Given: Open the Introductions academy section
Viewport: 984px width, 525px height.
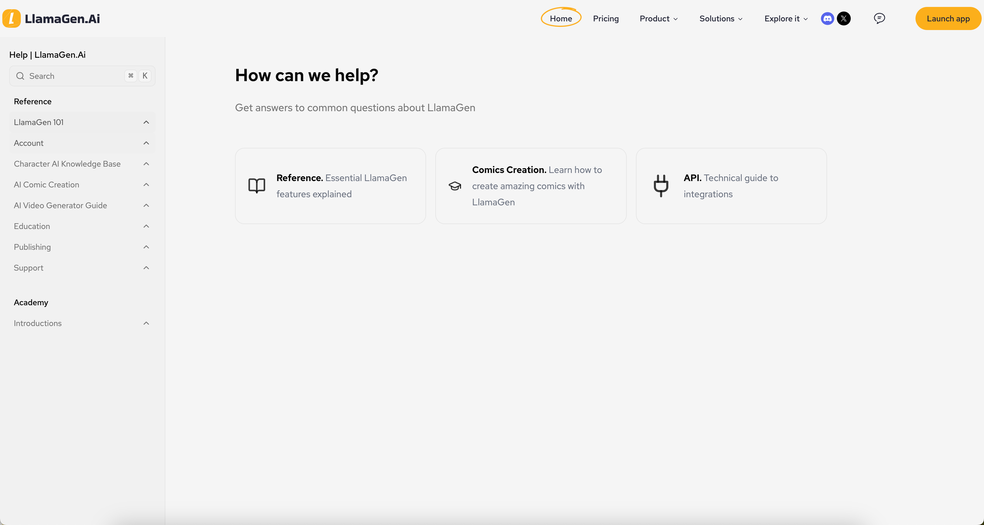Looking at the screenshot, I should (38, 323).
